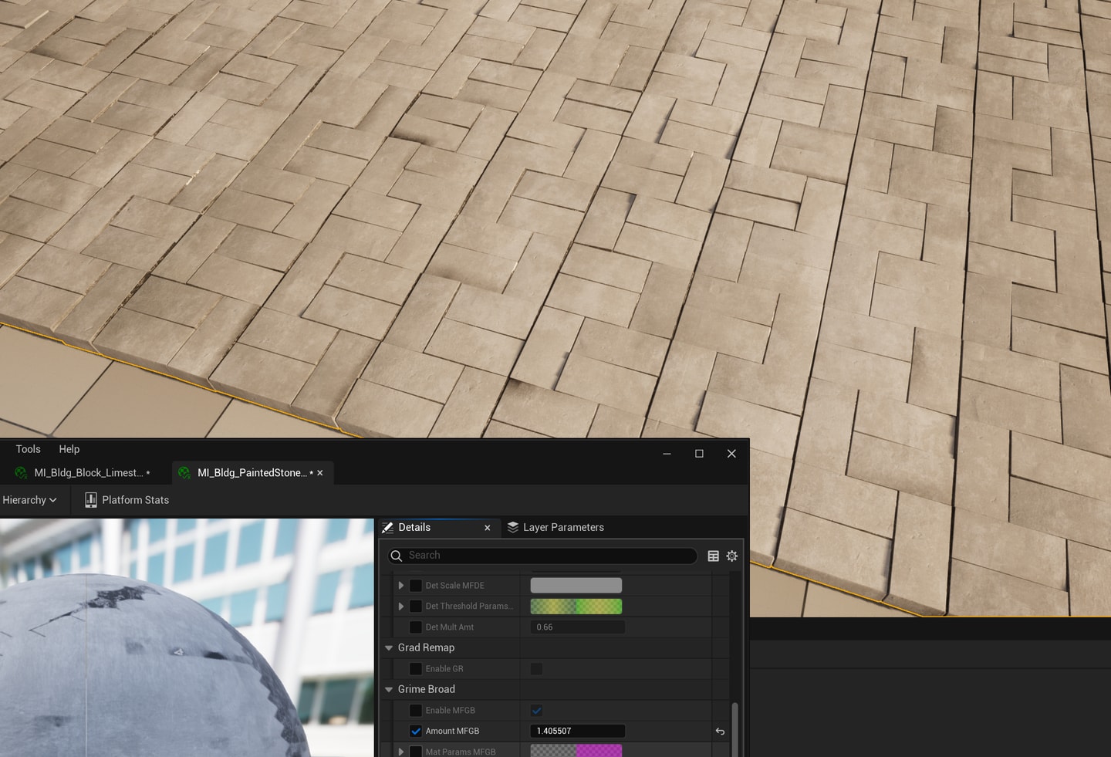Collapse the Grime Broad section
This screenshot has width=1111, height=757.
[389, 690]
